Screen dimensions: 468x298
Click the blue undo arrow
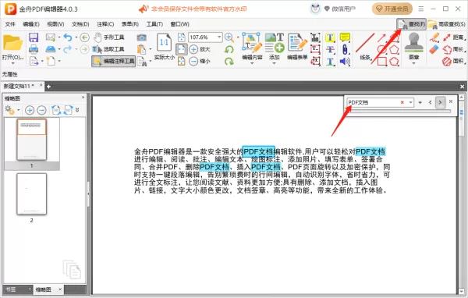coord(68,37)
